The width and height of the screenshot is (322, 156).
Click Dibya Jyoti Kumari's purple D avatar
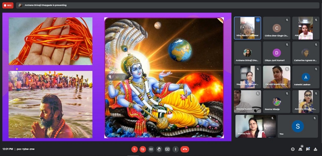tap(277, 53)
